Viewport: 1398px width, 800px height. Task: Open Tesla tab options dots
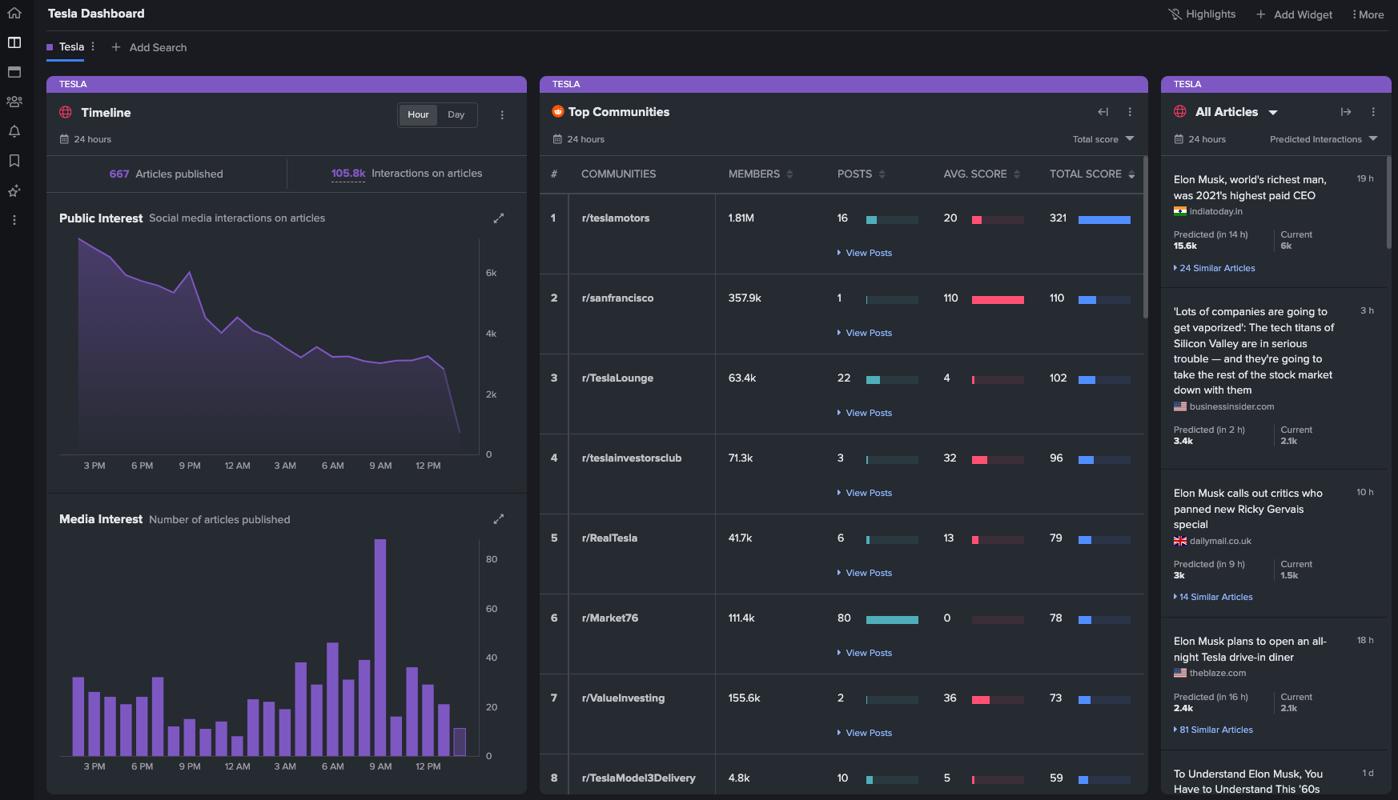93,46
